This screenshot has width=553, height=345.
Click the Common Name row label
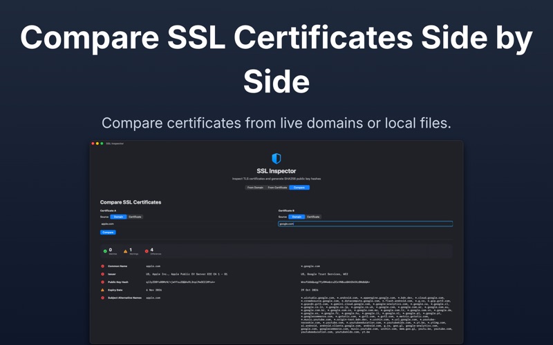coord(118,266)
